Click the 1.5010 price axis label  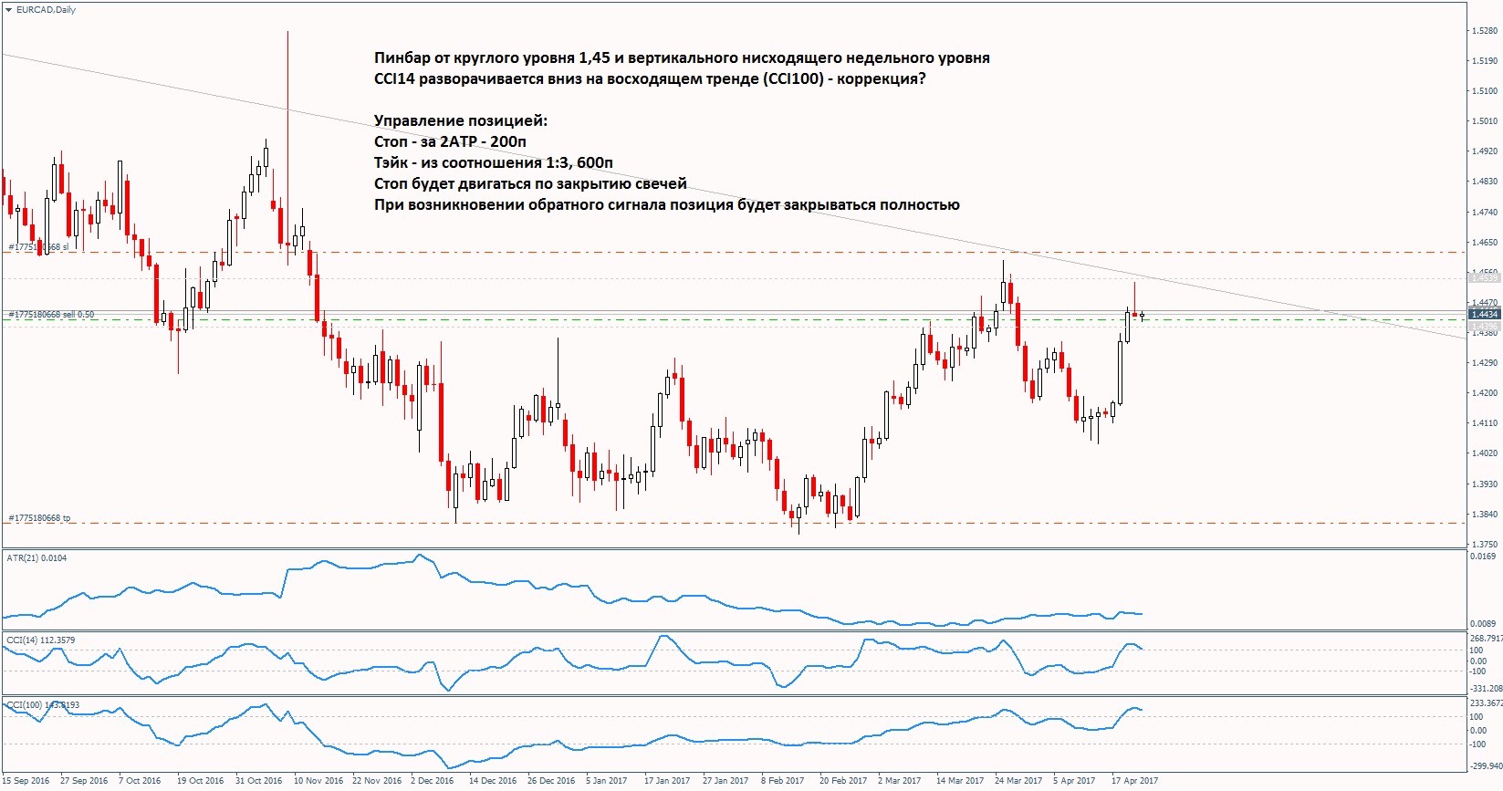[1486, 120]
